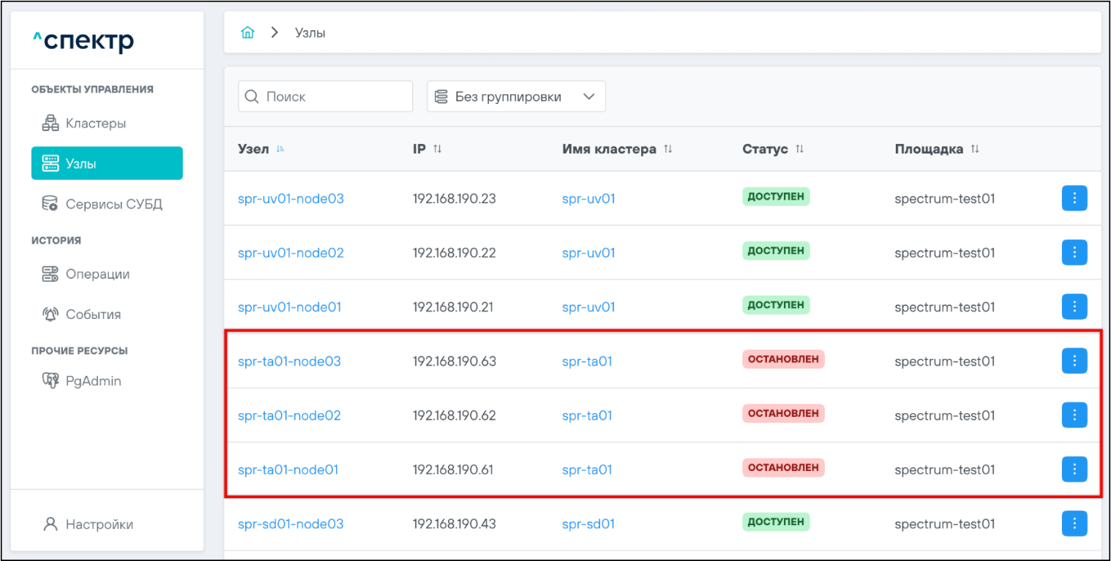Open cluster link spr-sd01

click(588, 524)
